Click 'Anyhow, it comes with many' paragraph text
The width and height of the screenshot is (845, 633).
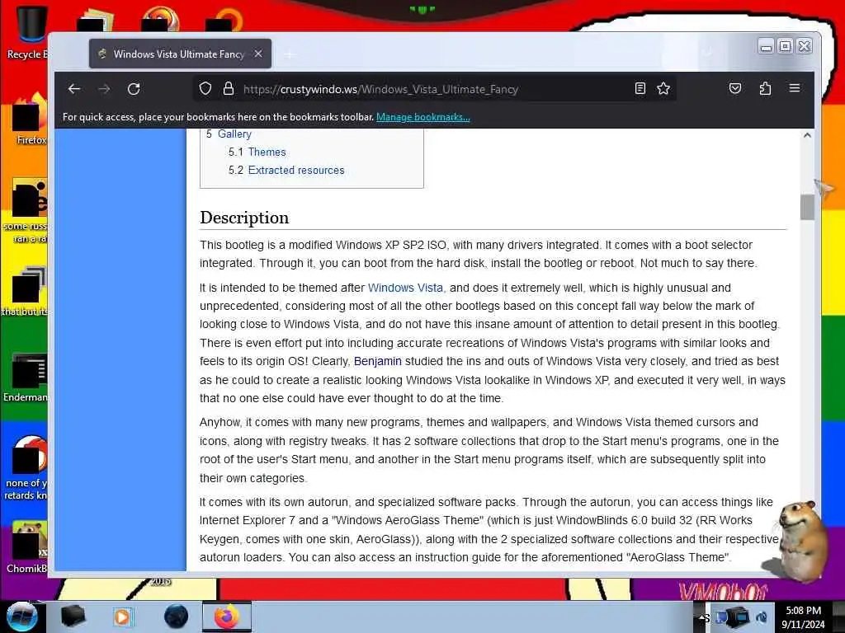tap(489, 450)
